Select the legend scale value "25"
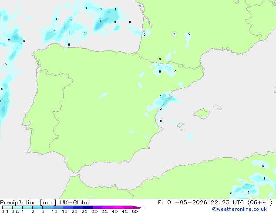 point(84,211)
